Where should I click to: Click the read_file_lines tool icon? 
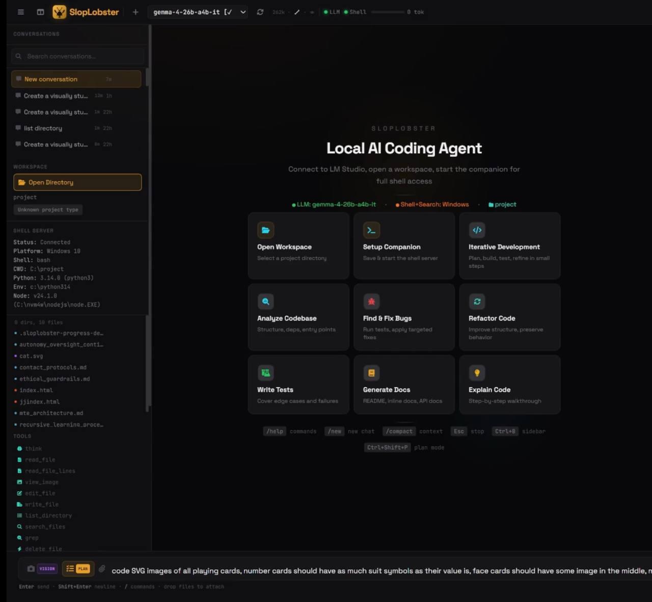[19, 471]
